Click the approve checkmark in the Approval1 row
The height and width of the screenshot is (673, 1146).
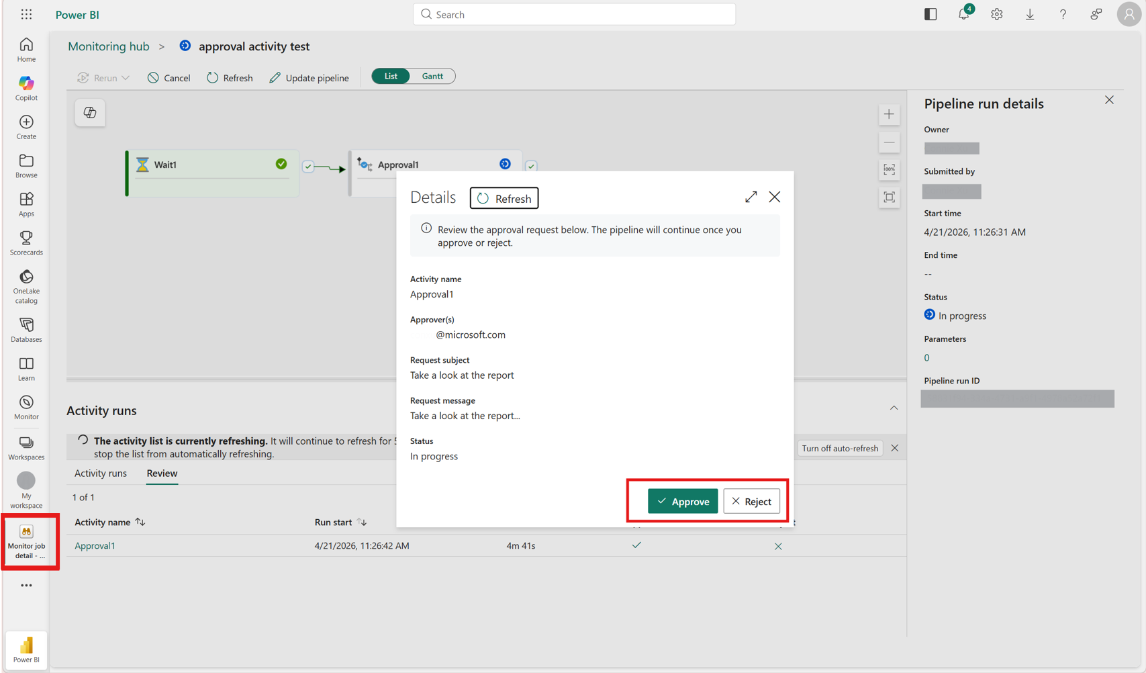pos(636,545)
